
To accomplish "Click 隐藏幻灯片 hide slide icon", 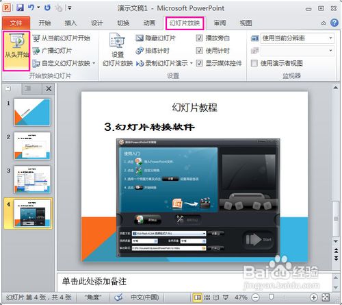I will click(140, 38).
